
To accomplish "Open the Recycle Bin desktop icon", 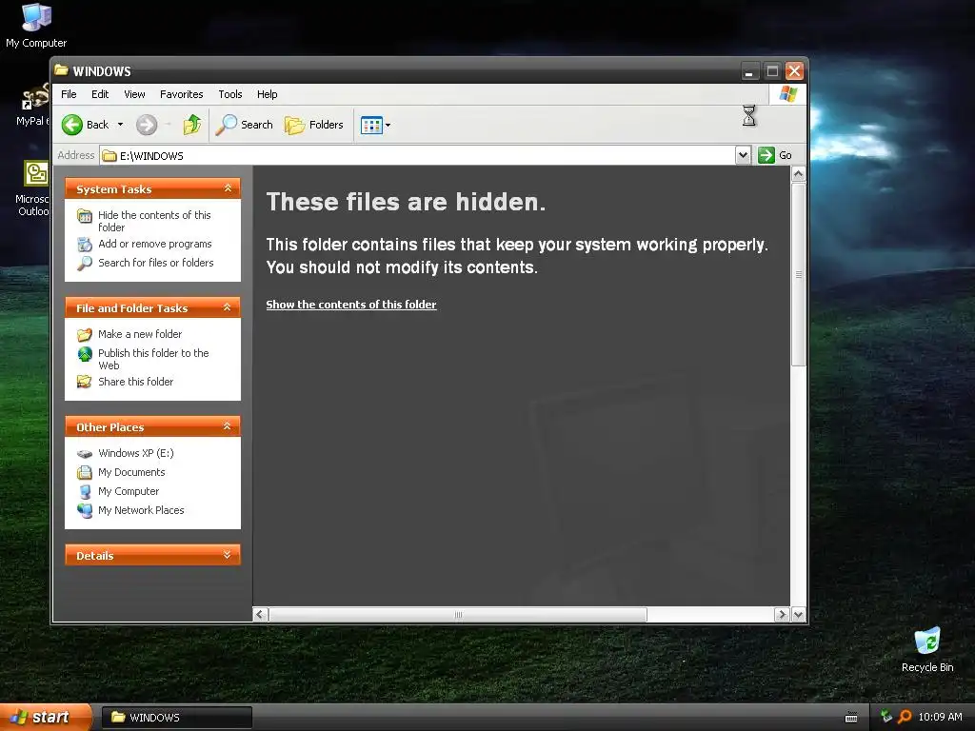I will [927, 649].
